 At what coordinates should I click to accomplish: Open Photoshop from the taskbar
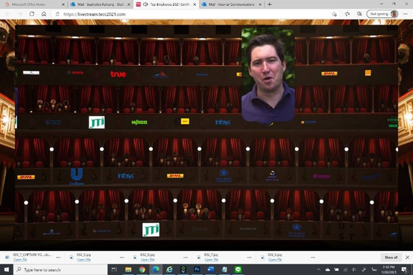[x=196, y=270]
